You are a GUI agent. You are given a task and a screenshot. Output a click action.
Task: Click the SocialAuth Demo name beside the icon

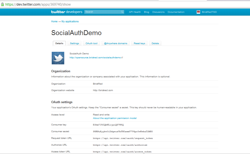tap(79, 54)
